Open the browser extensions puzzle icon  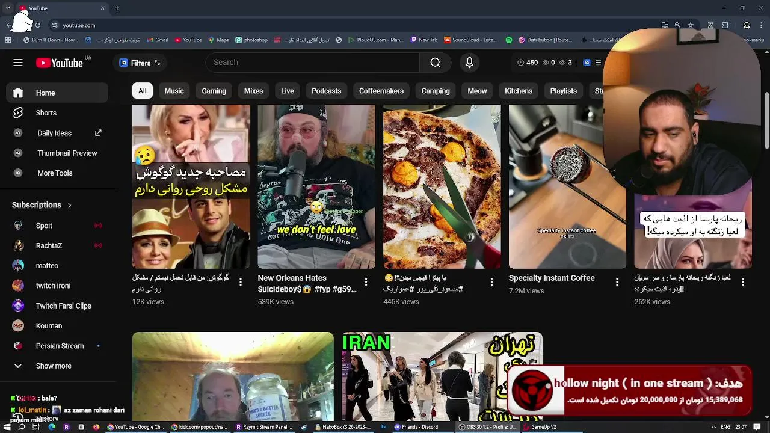725,25
